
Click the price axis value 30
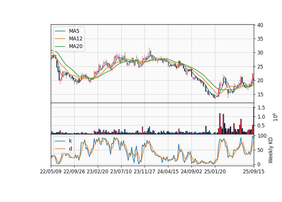260,53
